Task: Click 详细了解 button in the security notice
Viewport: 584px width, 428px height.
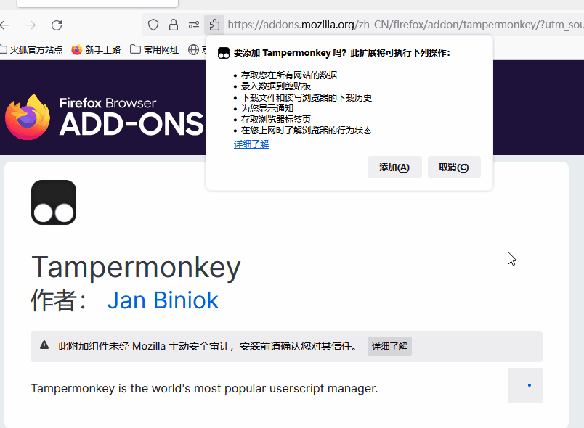Action: pyautogui.click(x=389, y=346)
